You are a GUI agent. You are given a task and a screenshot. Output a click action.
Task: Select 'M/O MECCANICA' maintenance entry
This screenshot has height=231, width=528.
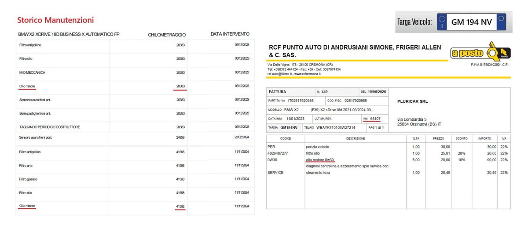(x=33, y=72)
